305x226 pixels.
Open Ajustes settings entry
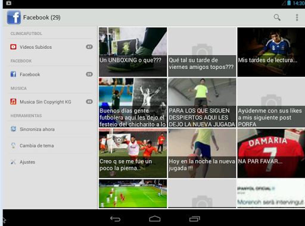click(50, 162)
